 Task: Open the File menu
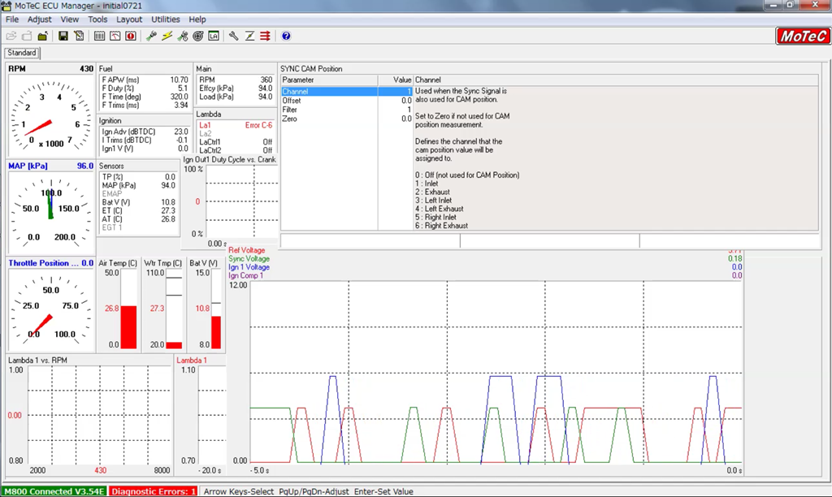tap(12, 19)
